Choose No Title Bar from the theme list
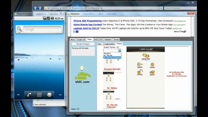Viewport: 208px width, 117px height. point(112,55)
